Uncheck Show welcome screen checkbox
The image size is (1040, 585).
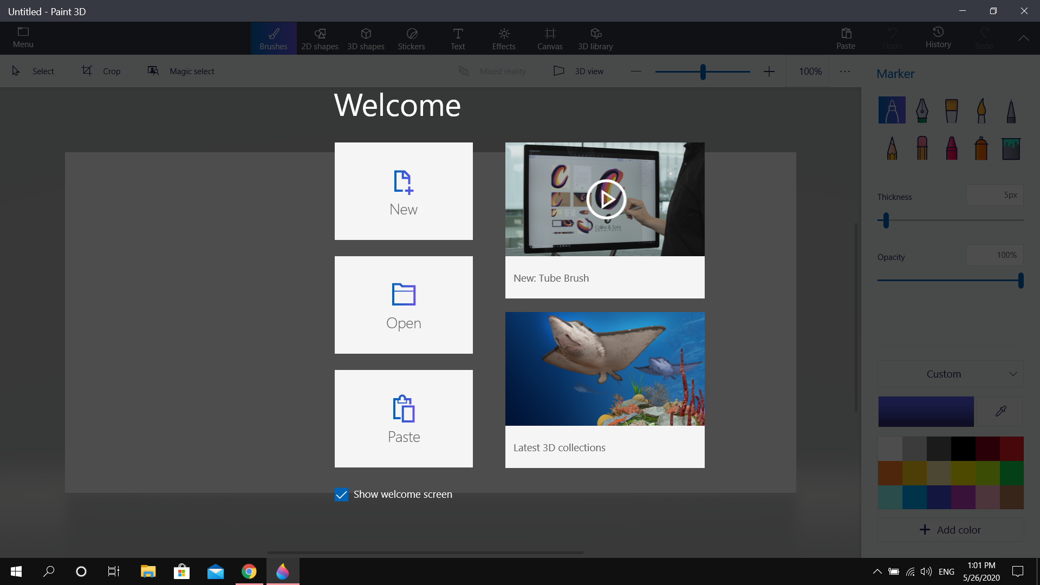341,495
